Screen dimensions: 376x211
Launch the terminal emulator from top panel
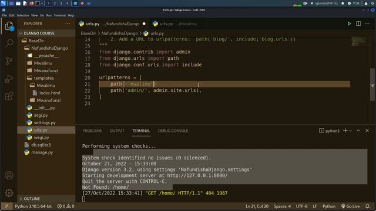pos(38,4)
